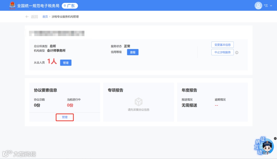277x159 pixels.
Task: Click the location pin icon next to 广东
Action: tap(64, 5)
